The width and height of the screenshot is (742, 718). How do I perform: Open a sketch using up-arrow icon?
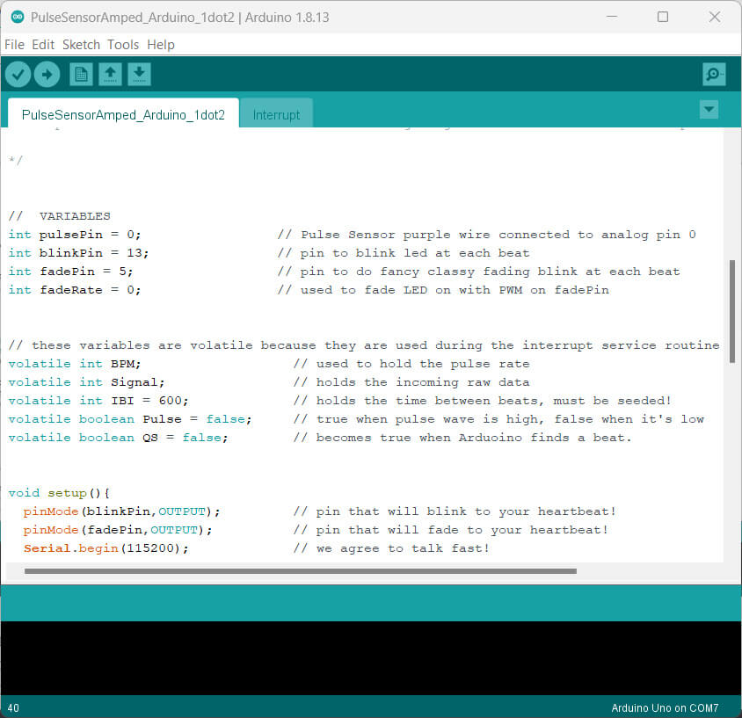click(x=110, y=75)
